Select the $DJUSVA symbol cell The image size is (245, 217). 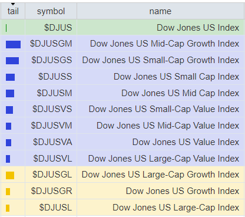[x=51, y=142]
